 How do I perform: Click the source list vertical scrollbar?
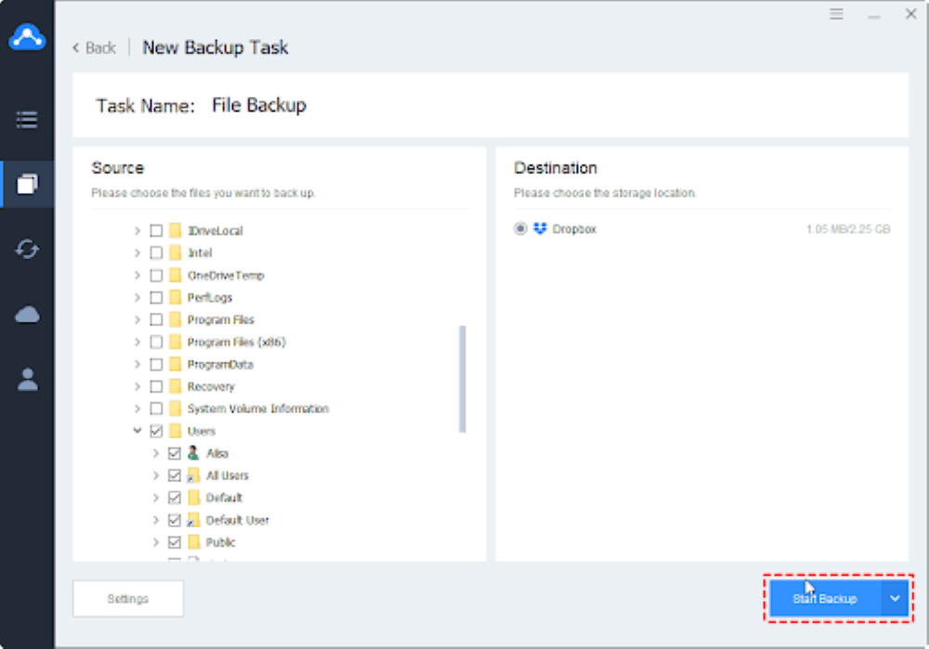[462, 379]
